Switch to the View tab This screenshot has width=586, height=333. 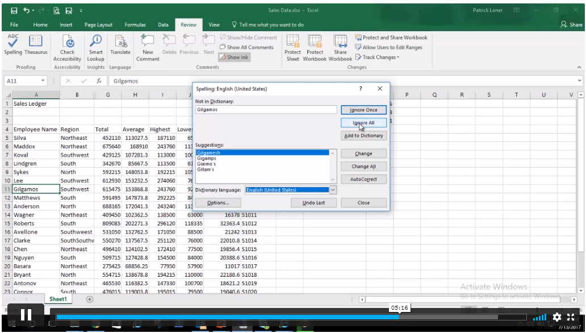coord(214,24)
